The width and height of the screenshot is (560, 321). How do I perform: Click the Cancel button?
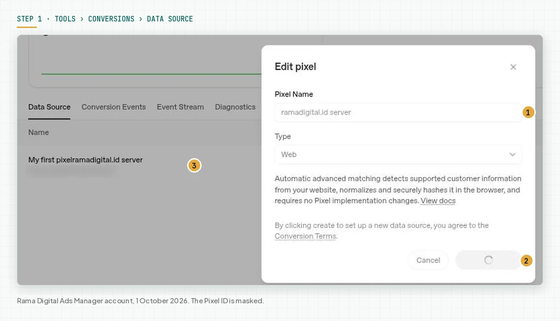pos(428,260)
